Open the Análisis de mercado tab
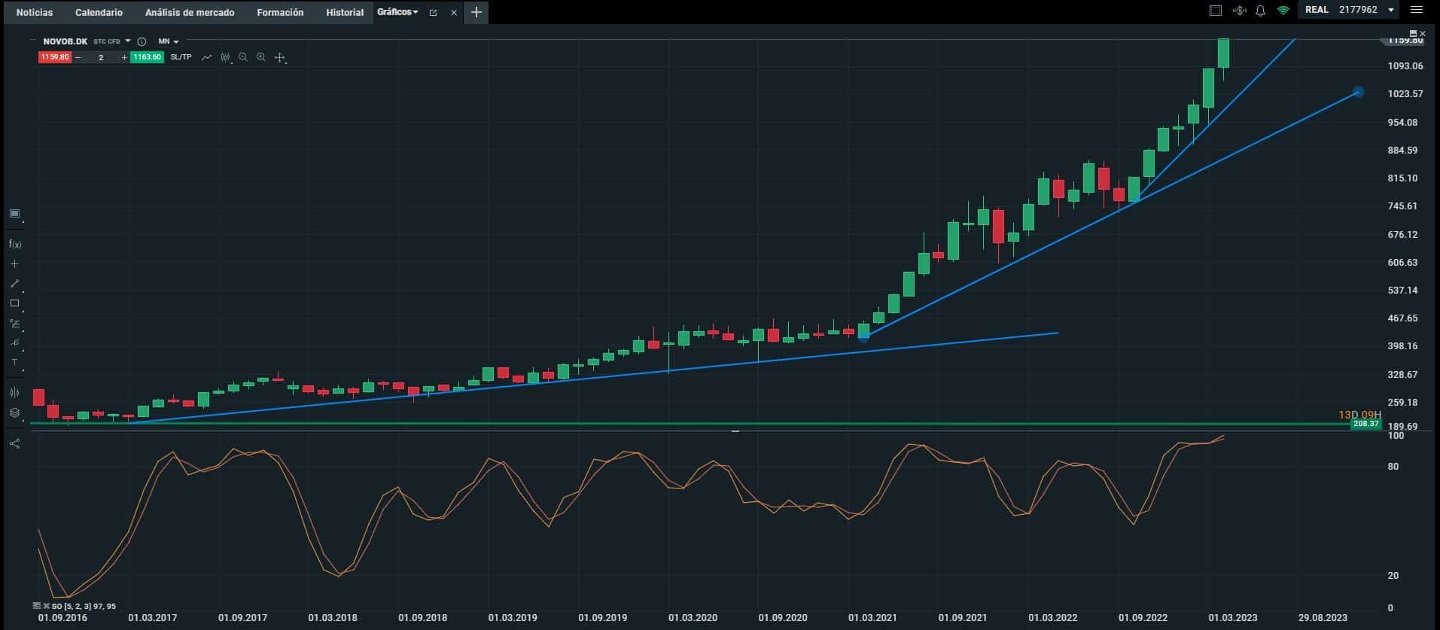 190,13
